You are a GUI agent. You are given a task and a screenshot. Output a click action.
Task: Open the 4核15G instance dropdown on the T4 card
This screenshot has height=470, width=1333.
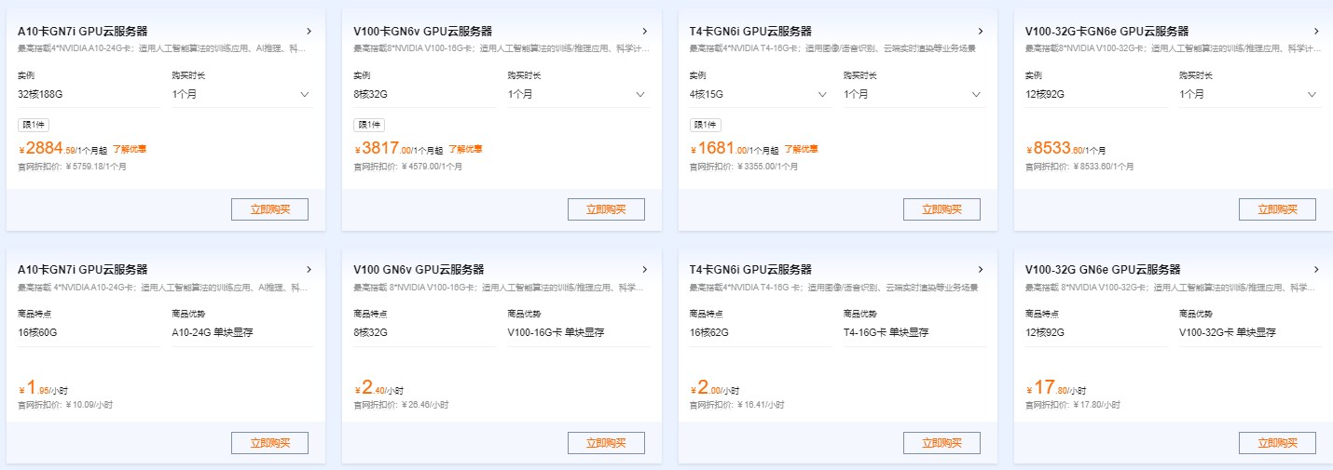pos(759,94)
